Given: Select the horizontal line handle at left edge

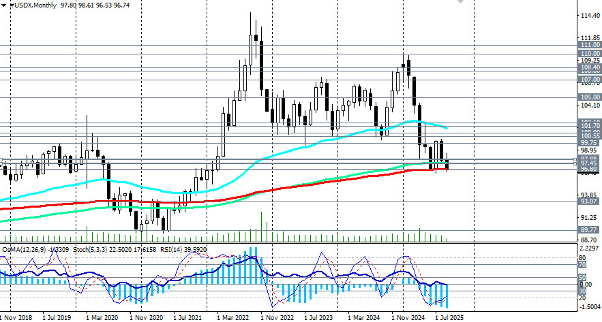Looking at the screenshot, I should click(1, 161).
